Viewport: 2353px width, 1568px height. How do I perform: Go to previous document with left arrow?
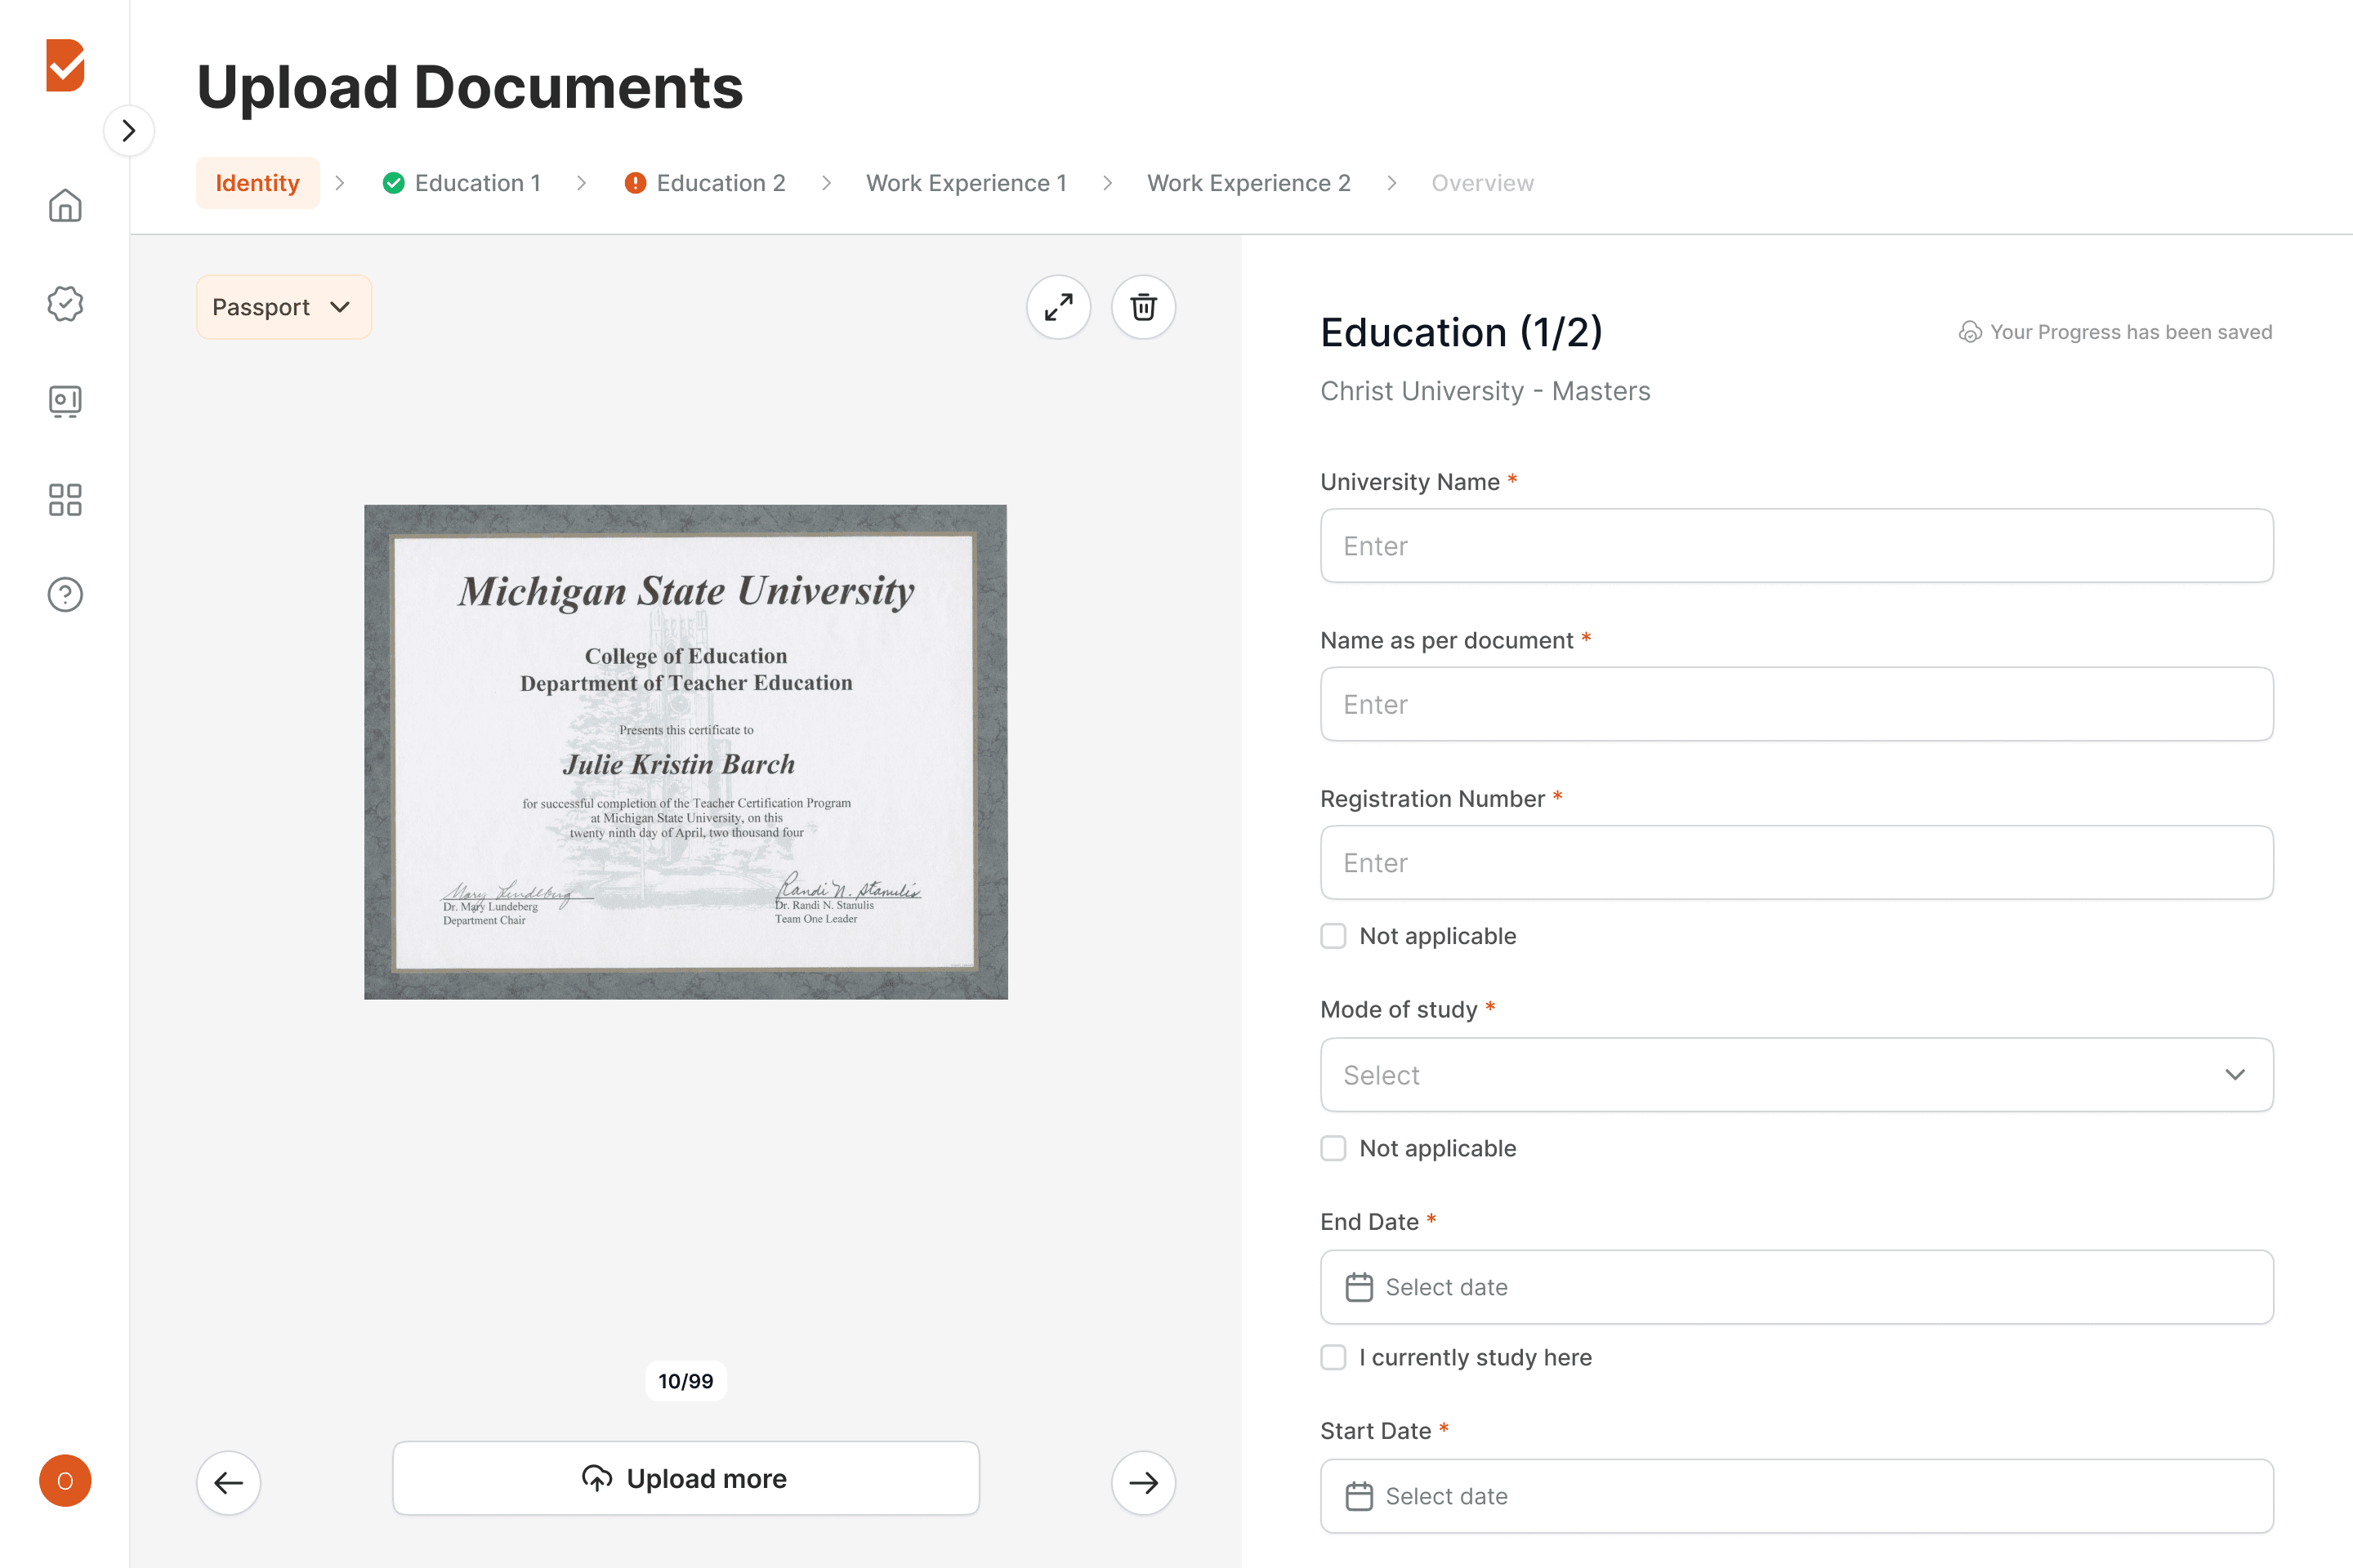[x=229, y=1482]
